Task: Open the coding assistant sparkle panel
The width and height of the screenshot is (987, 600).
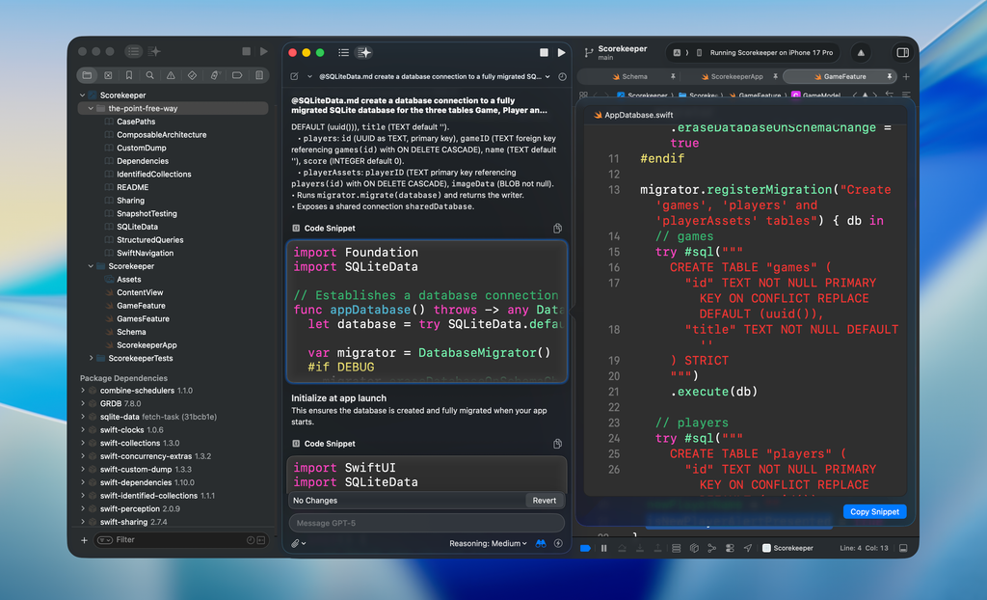Action: tap(364, 52)
